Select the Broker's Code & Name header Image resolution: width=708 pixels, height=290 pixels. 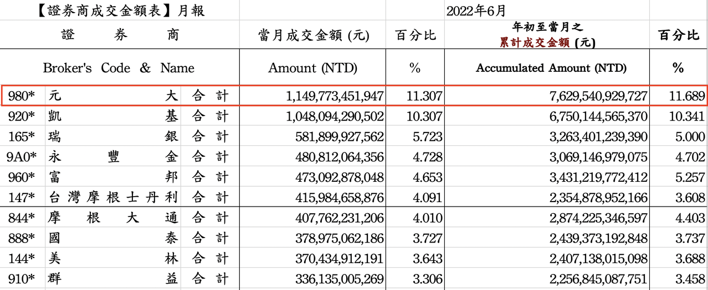click(x=119, y=68)
